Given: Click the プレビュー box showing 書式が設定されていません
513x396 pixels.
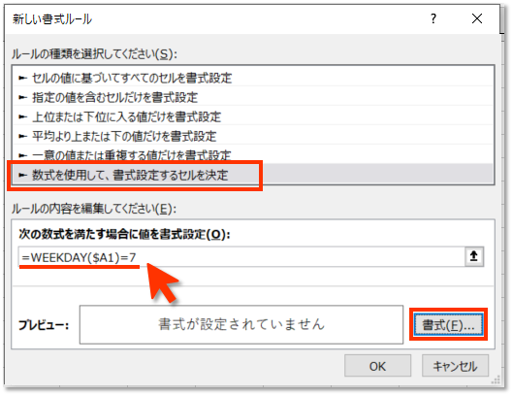Looking at the screenshot, I should (241, 324).
